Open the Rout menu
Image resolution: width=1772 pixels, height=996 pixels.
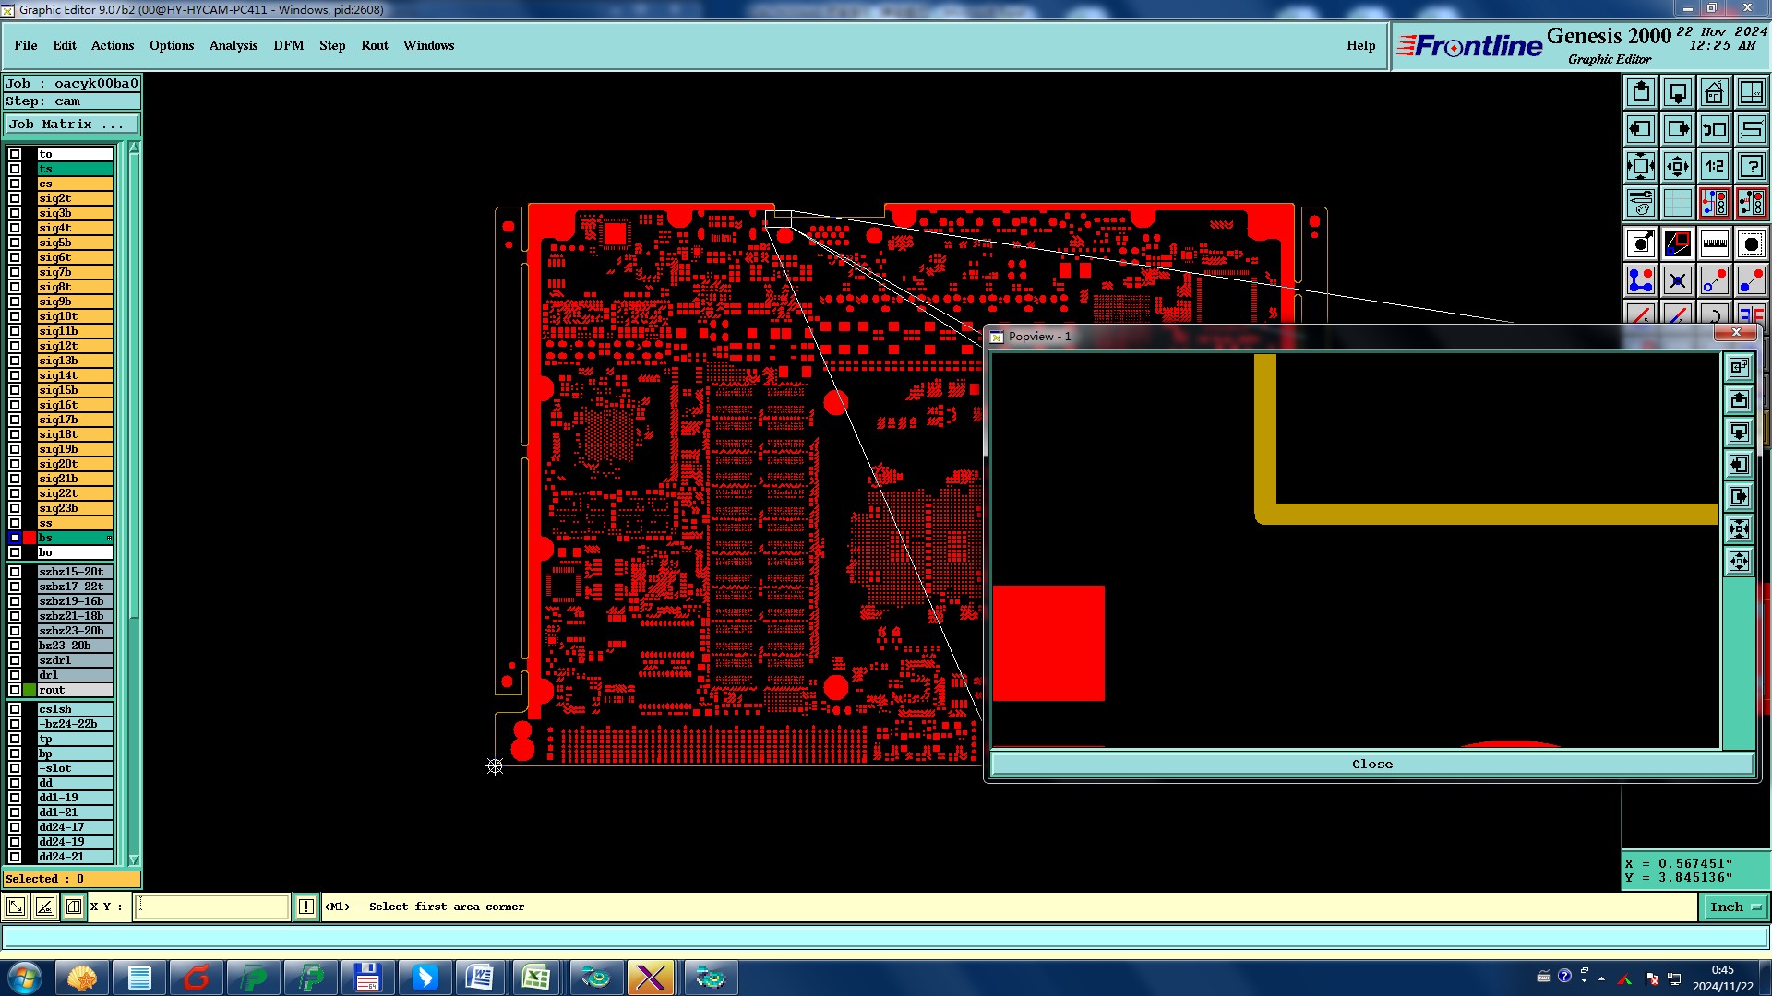click(x=375, y=45)
